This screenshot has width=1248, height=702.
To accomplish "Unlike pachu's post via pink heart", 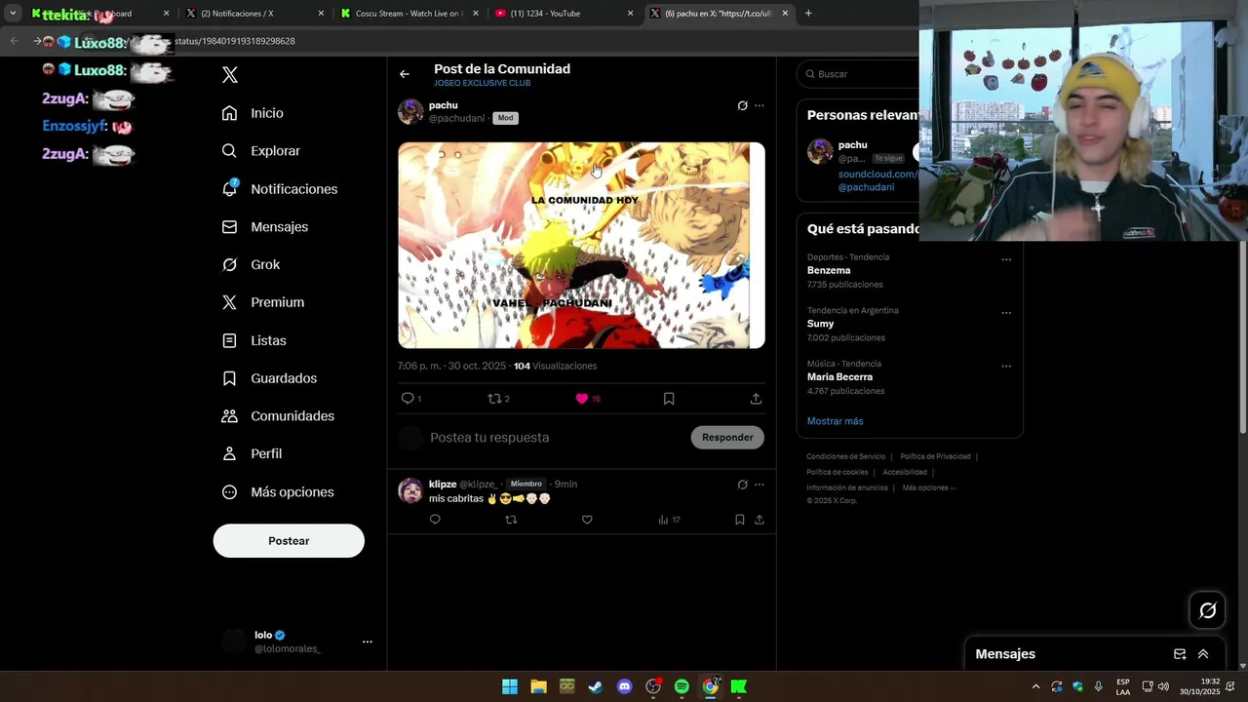I will click(x=582, y=399).
